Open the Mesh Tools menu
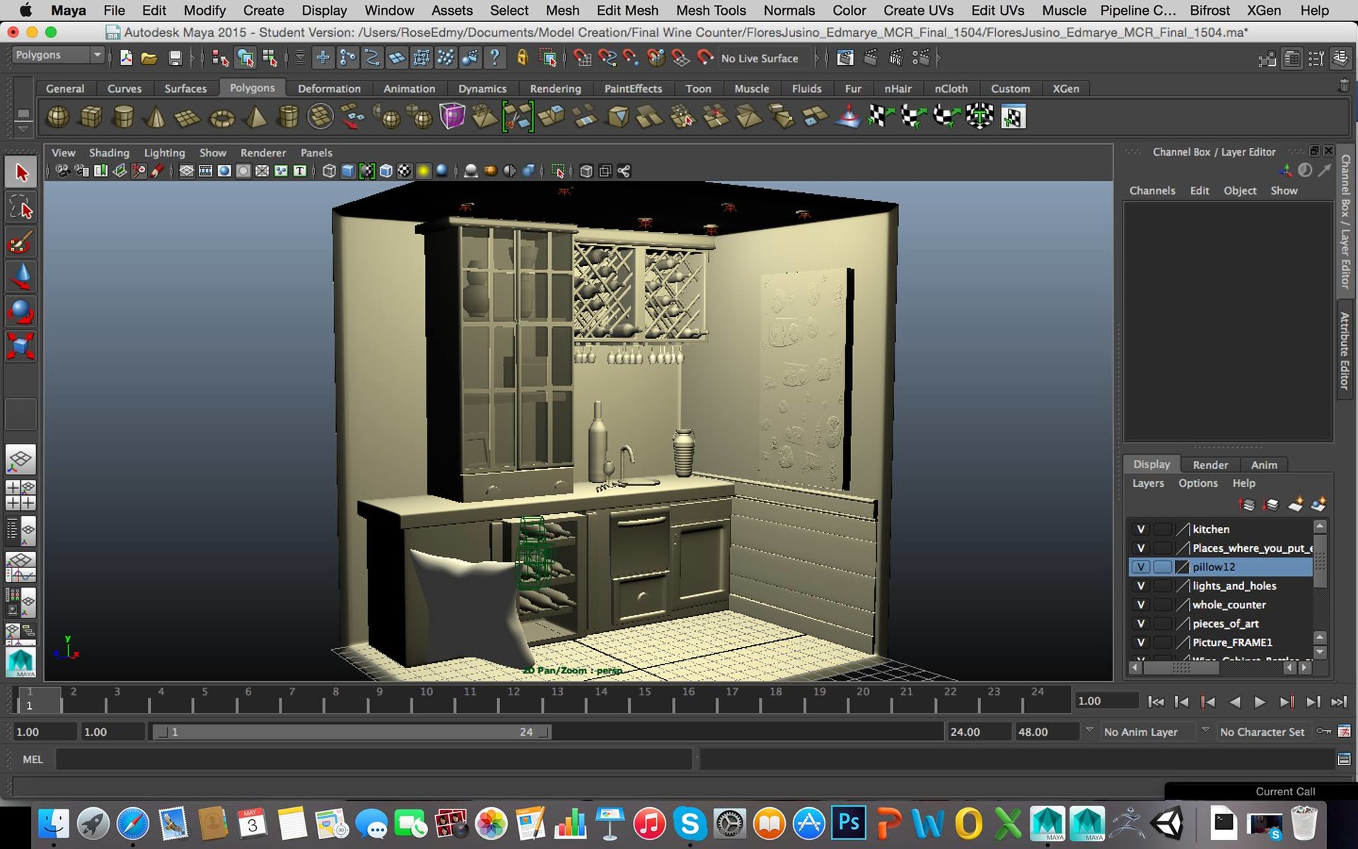The width and height of the screenshot is (1358, 849). coord(710,11)
